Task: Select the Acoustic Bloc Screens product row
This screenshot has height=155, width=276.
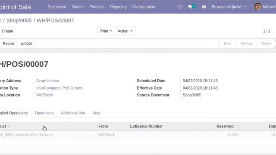Action: (138, 135)
